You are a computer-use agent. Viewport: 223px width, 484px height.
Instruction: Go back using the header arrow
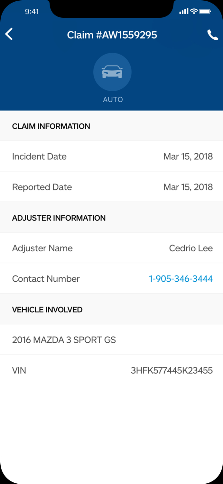pos(9,34)
